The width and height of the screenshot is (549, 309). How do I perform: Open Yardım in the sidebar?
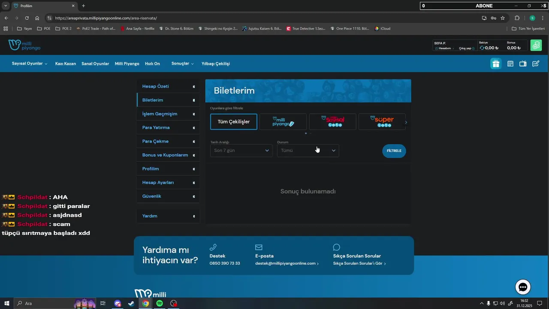168,216
